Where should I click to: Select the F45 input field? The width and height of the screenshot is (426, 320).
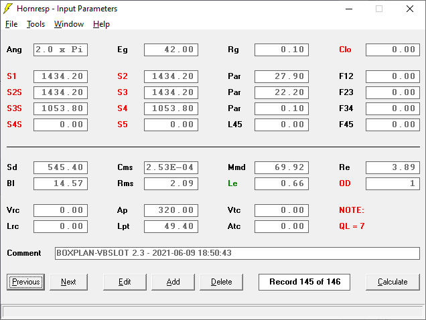(x=393, y=125)
